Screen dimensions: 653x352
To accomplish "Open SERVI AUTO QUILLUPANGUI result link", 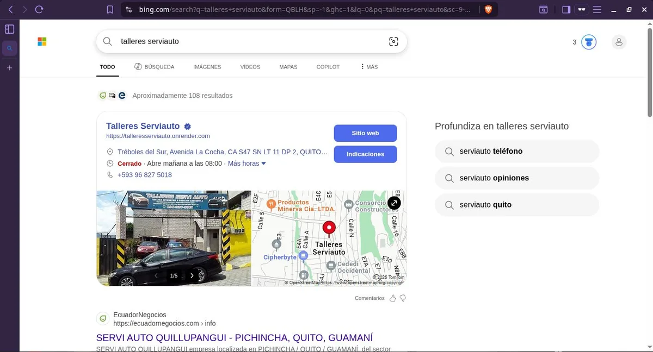I will pos(235,338).
